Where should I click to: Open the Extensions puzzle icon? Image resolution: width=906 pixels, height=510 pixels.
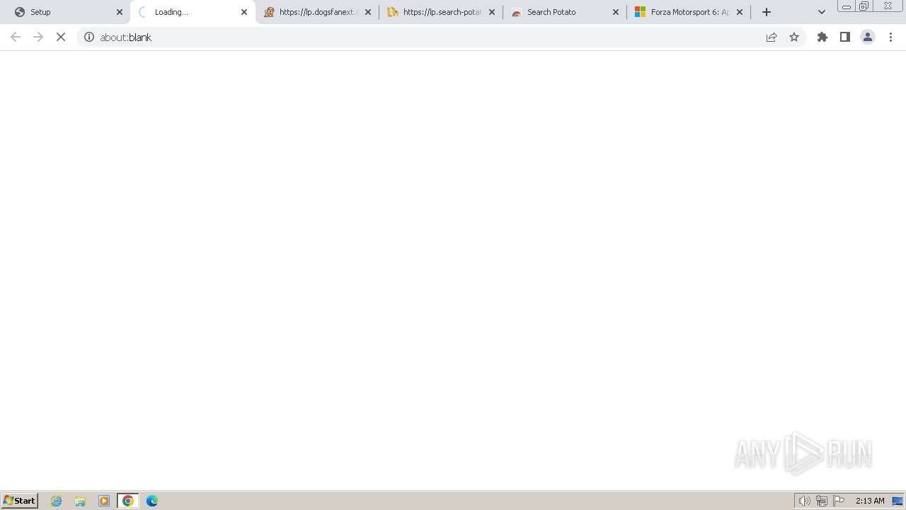(822, 37)
